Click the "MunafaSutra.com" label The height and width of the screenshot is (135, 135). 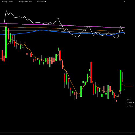pyautogui.click(x=25, y=2)
